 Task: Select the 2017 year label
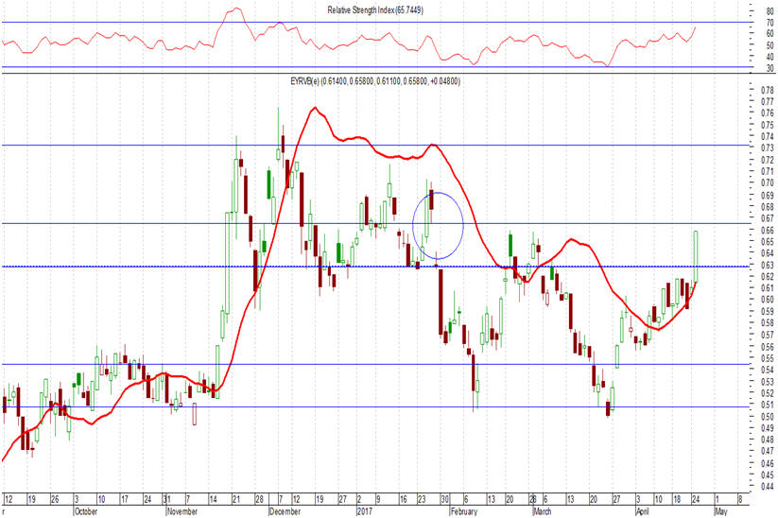[365, 511]
